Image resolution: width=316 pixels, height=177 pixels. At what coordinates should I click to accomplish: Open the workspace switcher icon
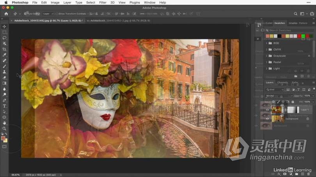click(x=302, y=14)
